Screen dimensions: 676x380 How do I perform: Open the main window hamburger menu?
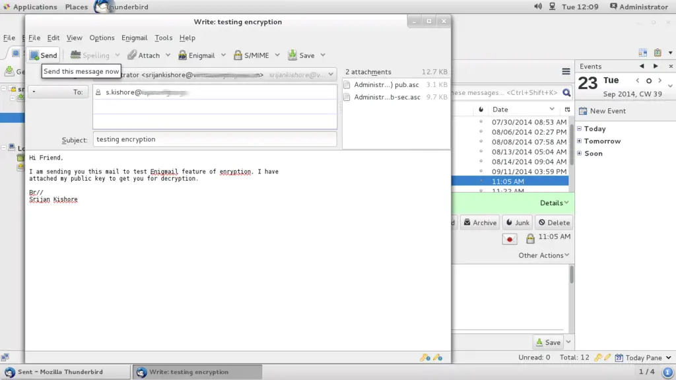coord(566,71)
